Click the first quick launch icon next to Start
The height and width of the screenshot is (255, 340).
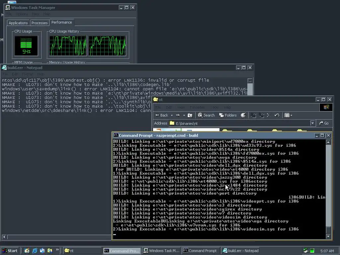point(27,251)
